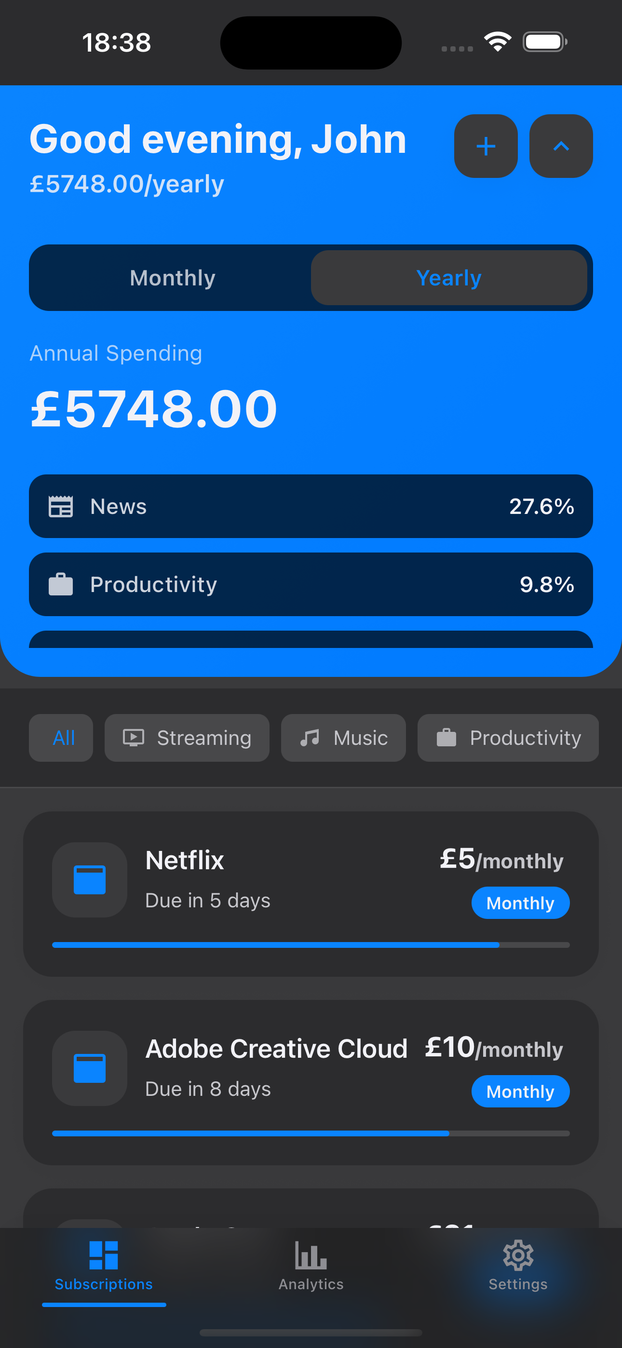Open the Subscriptions tab
Screen dimensions: 622x1348
pyautogui.click(x=104, y=1266)
